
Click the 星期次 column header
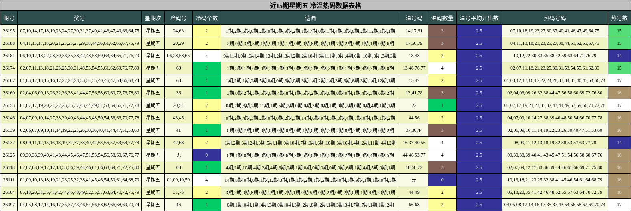pos(153,18)
